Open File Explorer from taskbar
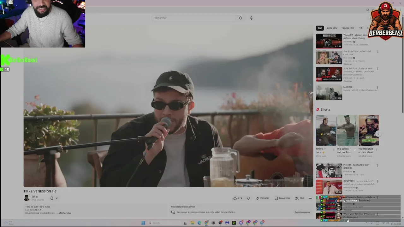The width and height of the screenshot is (404, 227). pyautogui.click(x=192, y=223)
